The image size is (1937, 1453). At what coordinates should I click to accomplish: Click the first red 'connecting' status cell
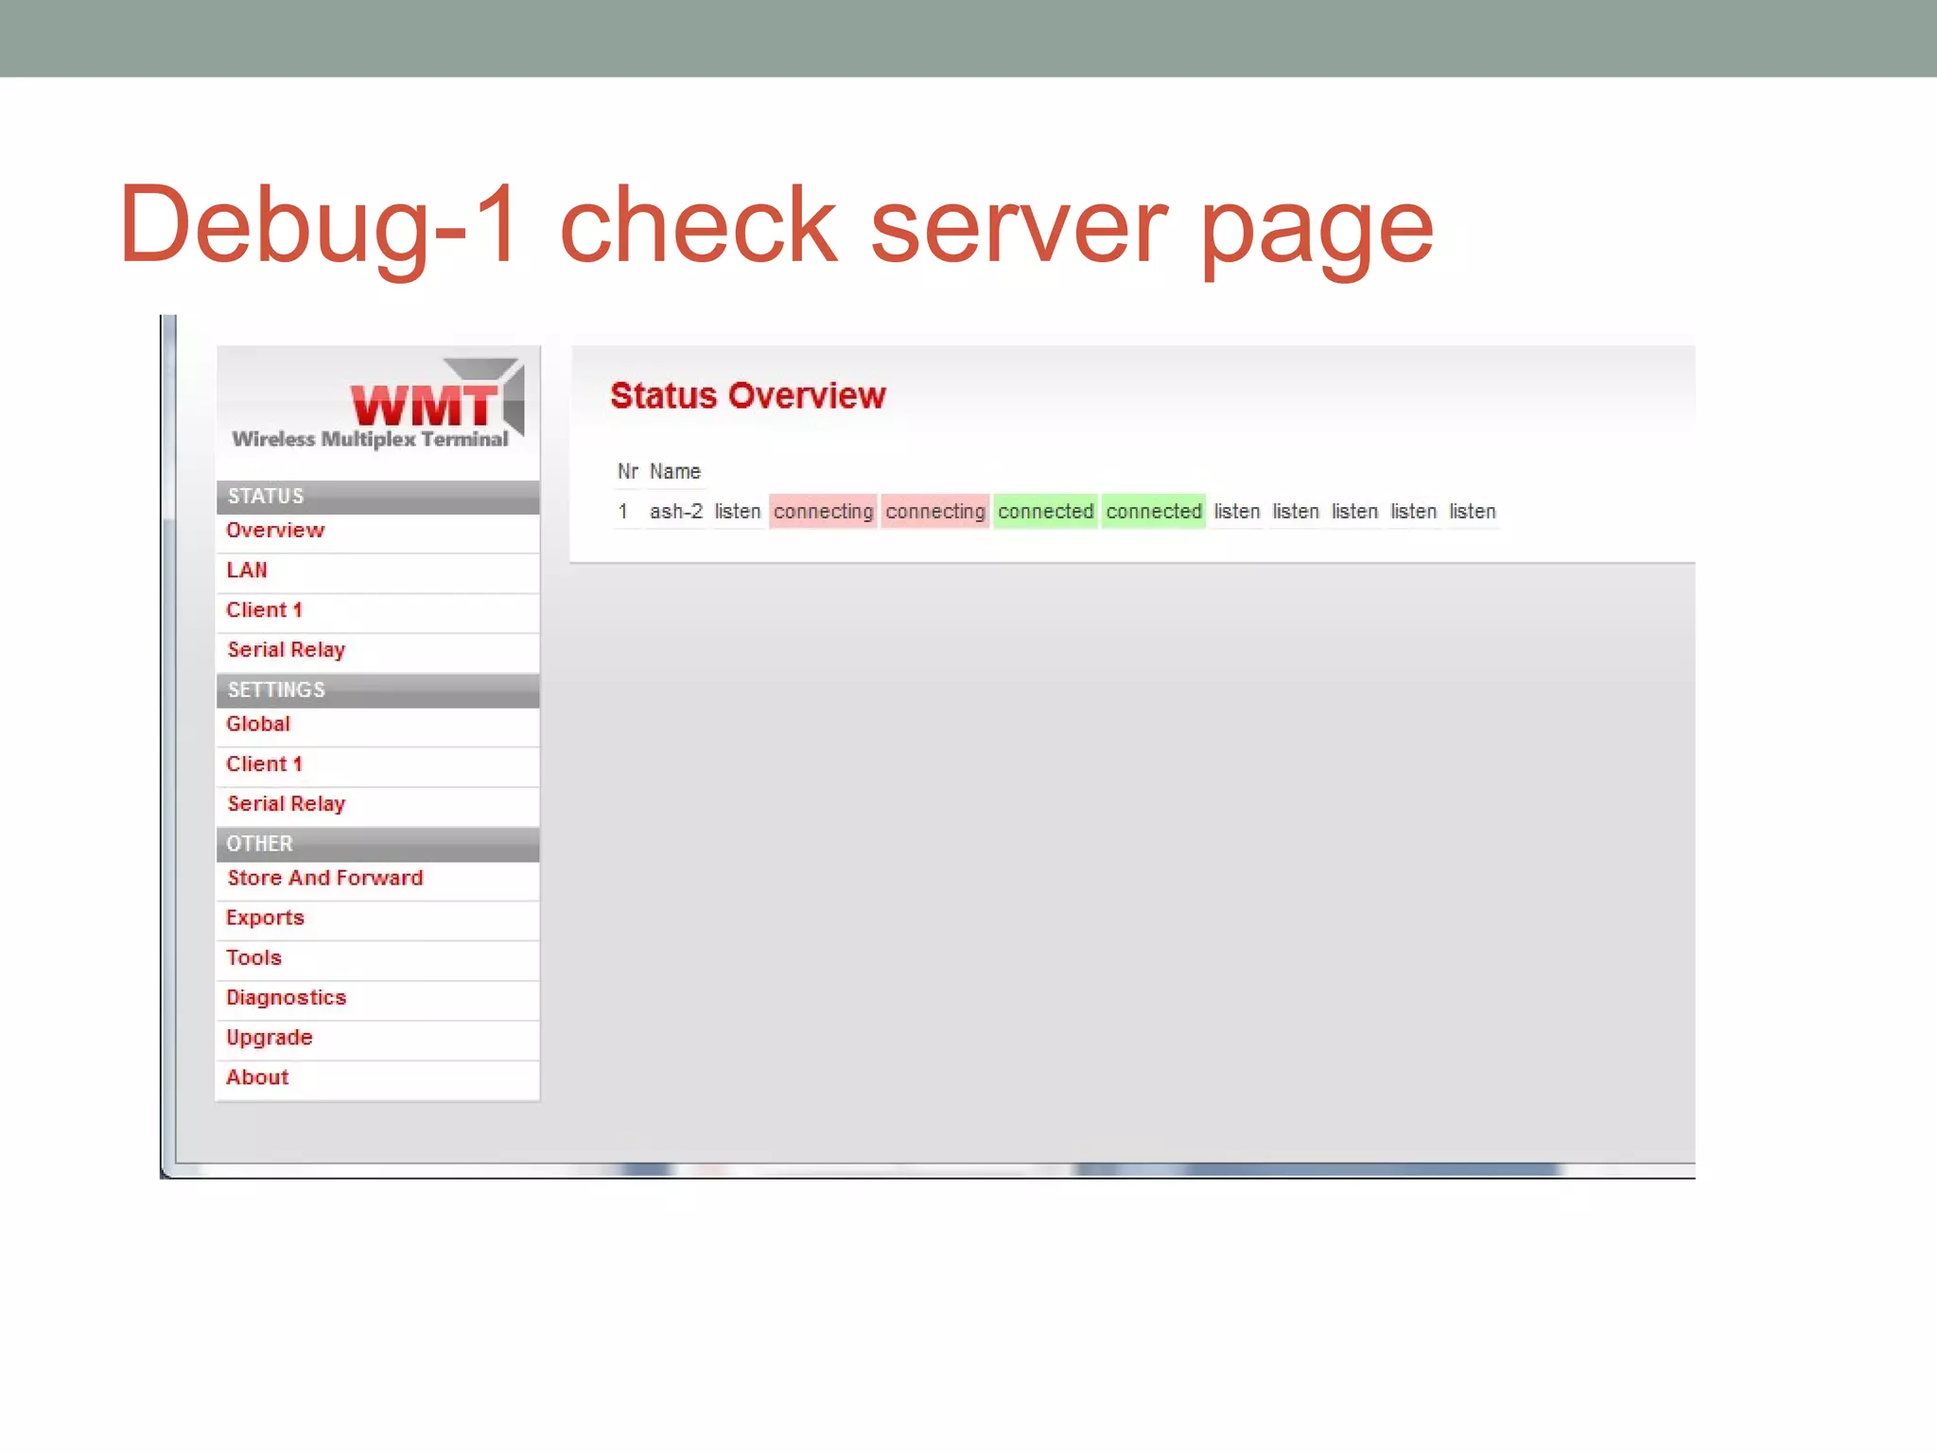point(823,512)
